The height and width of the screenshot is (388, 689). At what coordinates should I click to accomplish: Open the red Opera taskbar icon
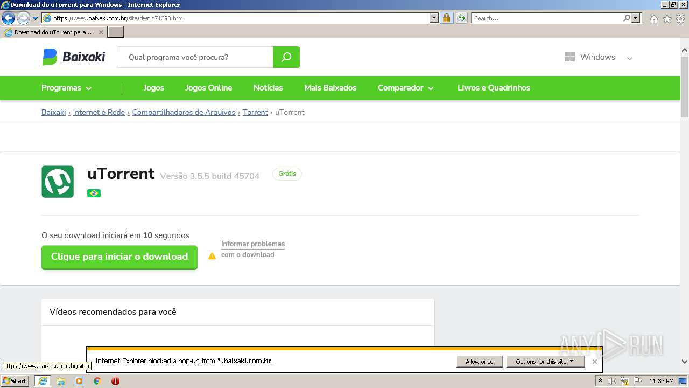(115, 381)
